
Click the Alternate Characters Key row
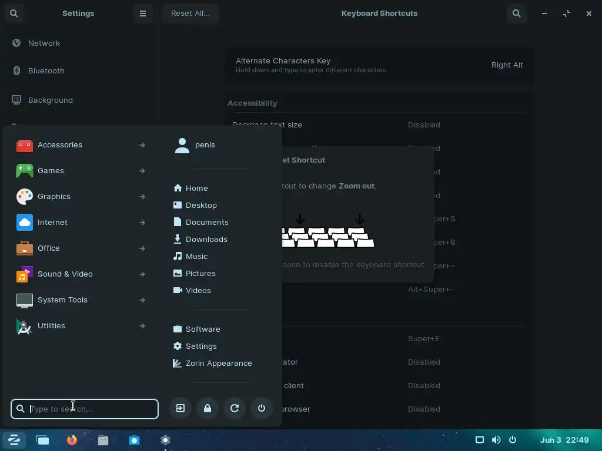379,65
